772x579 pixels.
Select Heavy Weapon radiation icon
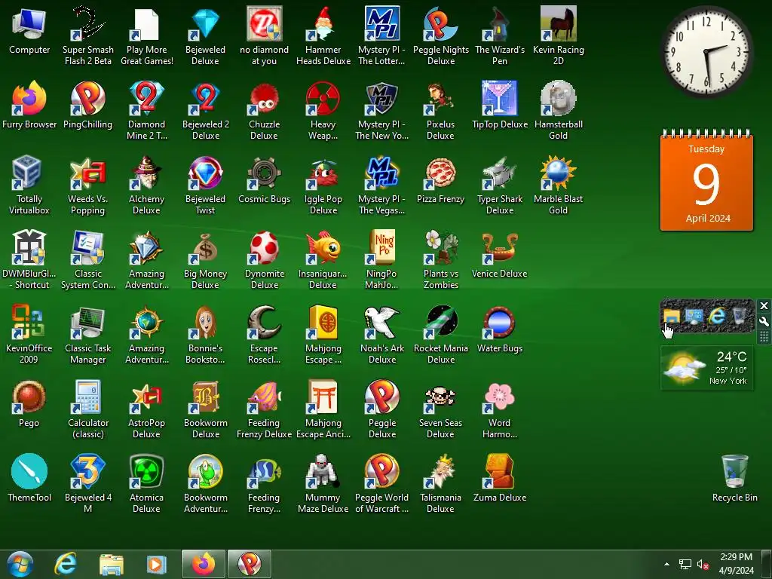pyautogui.click(x=323, y=98)
